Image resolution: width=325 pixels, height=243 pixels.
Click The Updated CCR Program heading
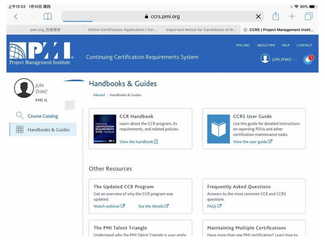tap(123, 187)
